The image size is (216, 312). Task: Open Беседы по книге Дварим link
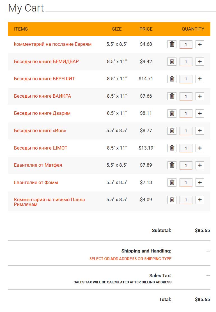point(42,113)
